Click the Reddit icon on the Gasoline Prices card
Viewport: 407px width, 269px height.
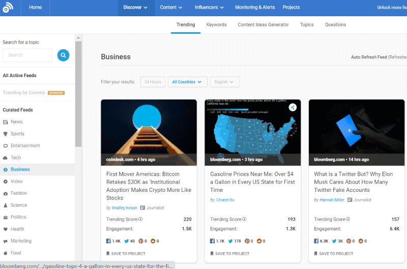click(259, 241)
